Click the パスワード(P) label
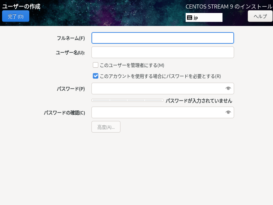Viewport: 273px width, 205px height. pyautogui.click(x=71, y=89)
